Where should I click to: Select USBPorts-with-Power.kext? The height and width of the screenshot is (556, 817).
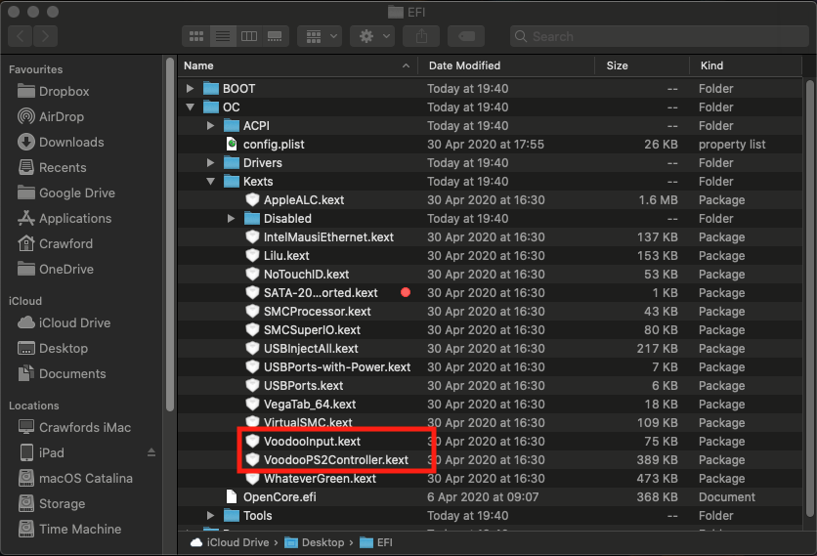pos(490,367)
